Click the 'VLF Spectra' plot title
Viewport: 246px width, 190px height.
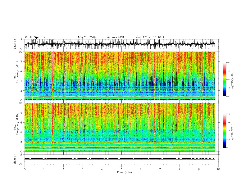(35, 37)
